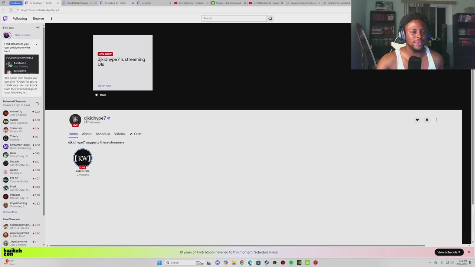This screenshot has width=475, height=267.
Task: Open the Following page
Action: [20, 19]
